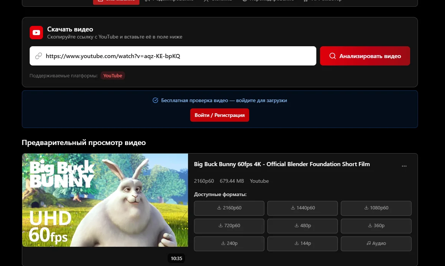Download the 720p60 format

pyautogui.click(x=229, y=226)
